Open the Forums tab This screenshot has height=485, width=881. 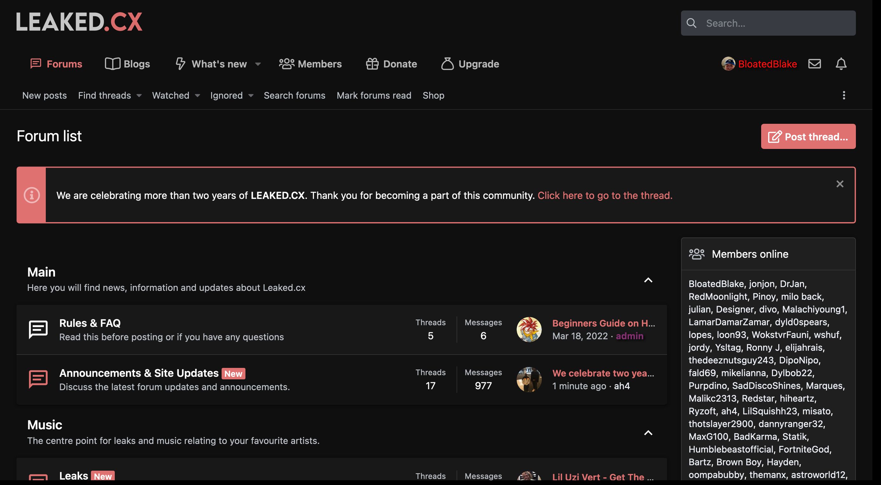(x=56, y=64)
